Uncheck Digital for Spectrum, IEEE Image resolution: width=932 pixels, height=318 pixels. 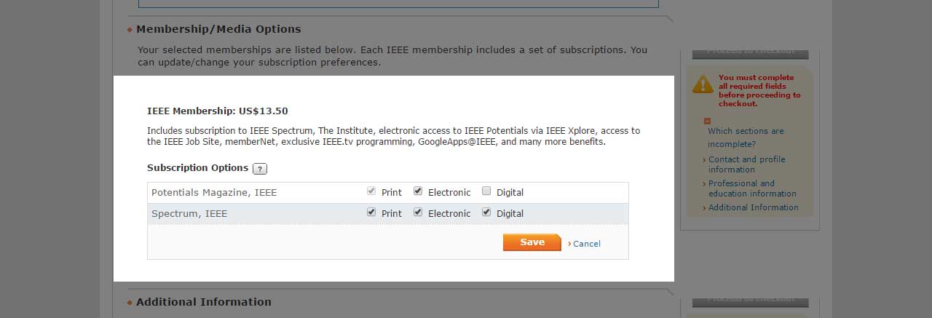pyautogui.click(x=486, y=212)
